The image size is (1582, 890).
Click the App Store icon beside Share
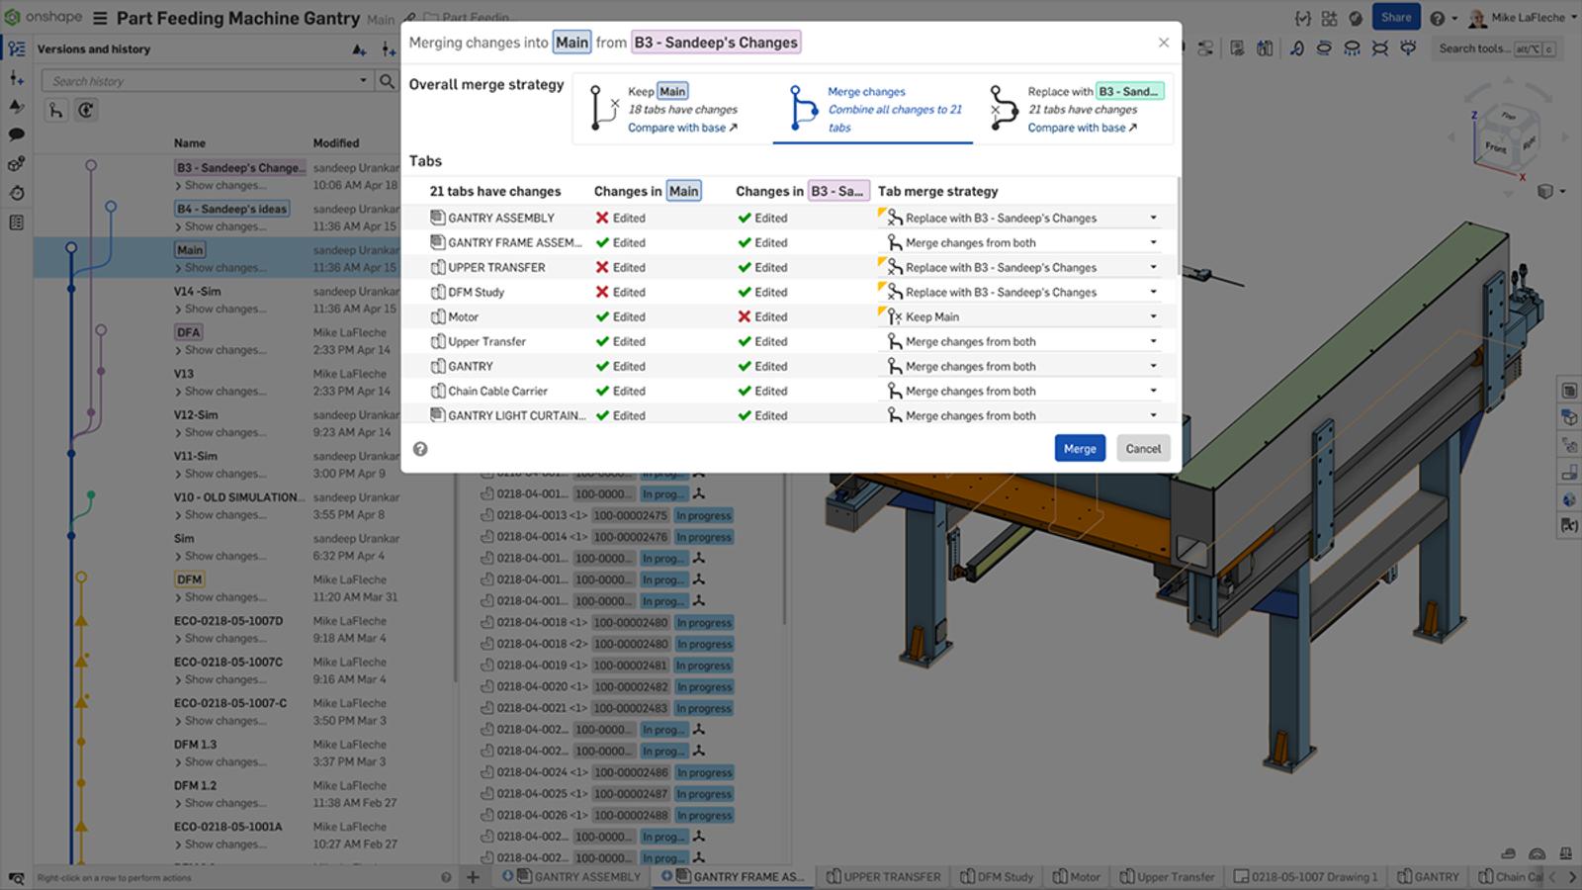tap(1329, 18)
